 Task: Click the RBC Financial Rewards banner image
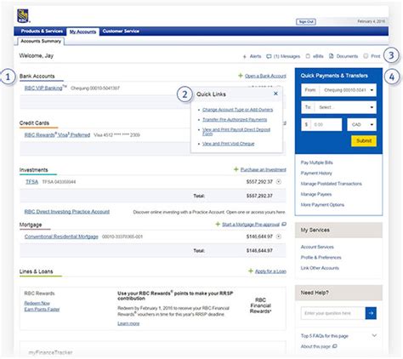pyautogui.click(x=261, y=305)
